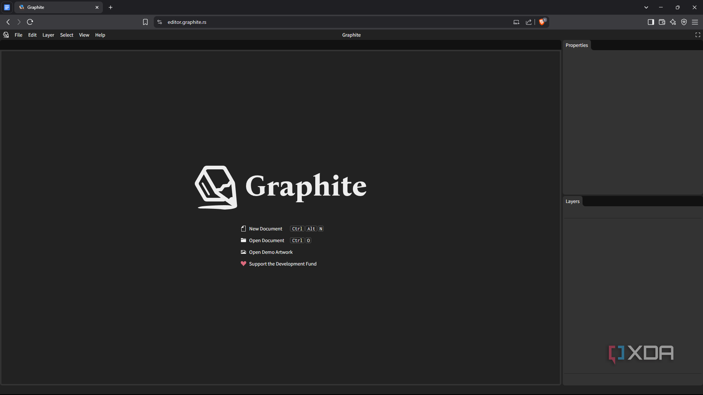Click the heart icon beside Development Fund
The width and height of the screenshot is (703, 395).
243,263
